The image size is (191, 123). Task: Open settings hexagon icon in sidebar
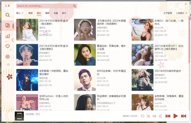8,57
